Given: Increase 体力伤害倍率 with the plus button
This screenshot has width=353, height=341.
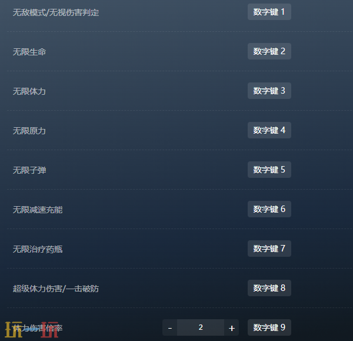Looking at the screenshot, I should pos(231,327).
